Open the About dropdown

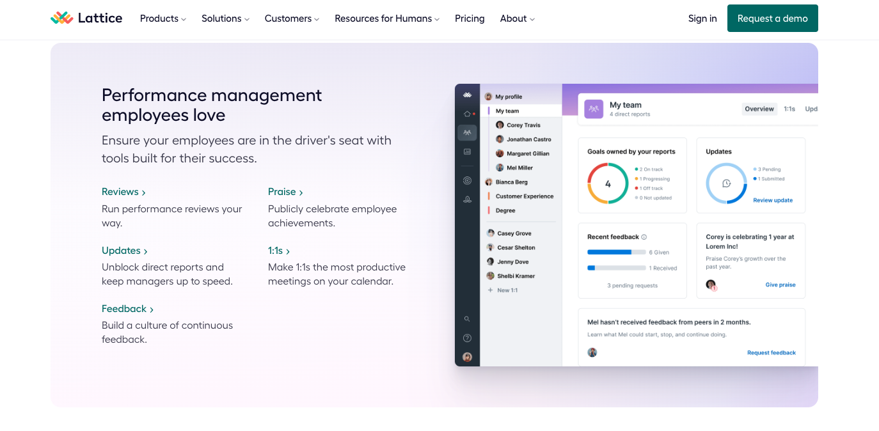[518, 19]
